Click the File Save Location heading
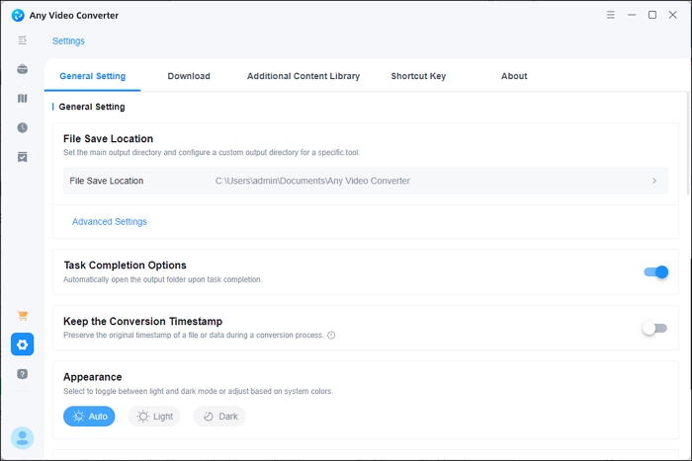The width and height of the screenshot is (692, 461). click(108, 139)
